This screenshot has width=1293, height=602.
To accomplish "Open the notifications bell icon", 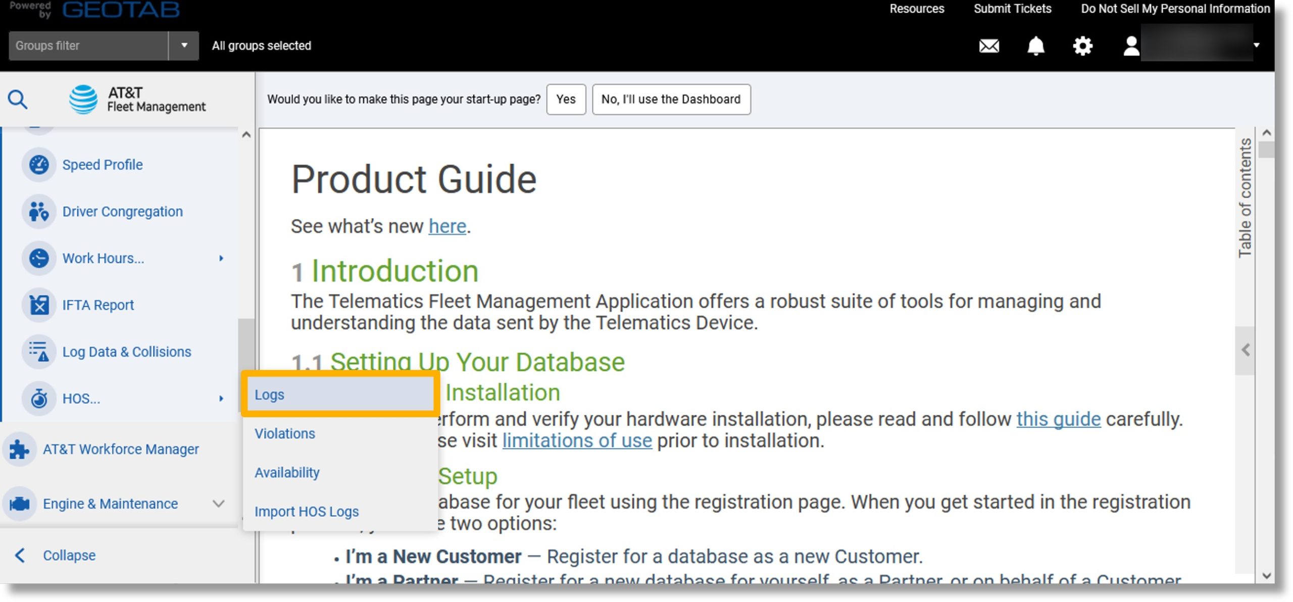I will point(1036,46).
